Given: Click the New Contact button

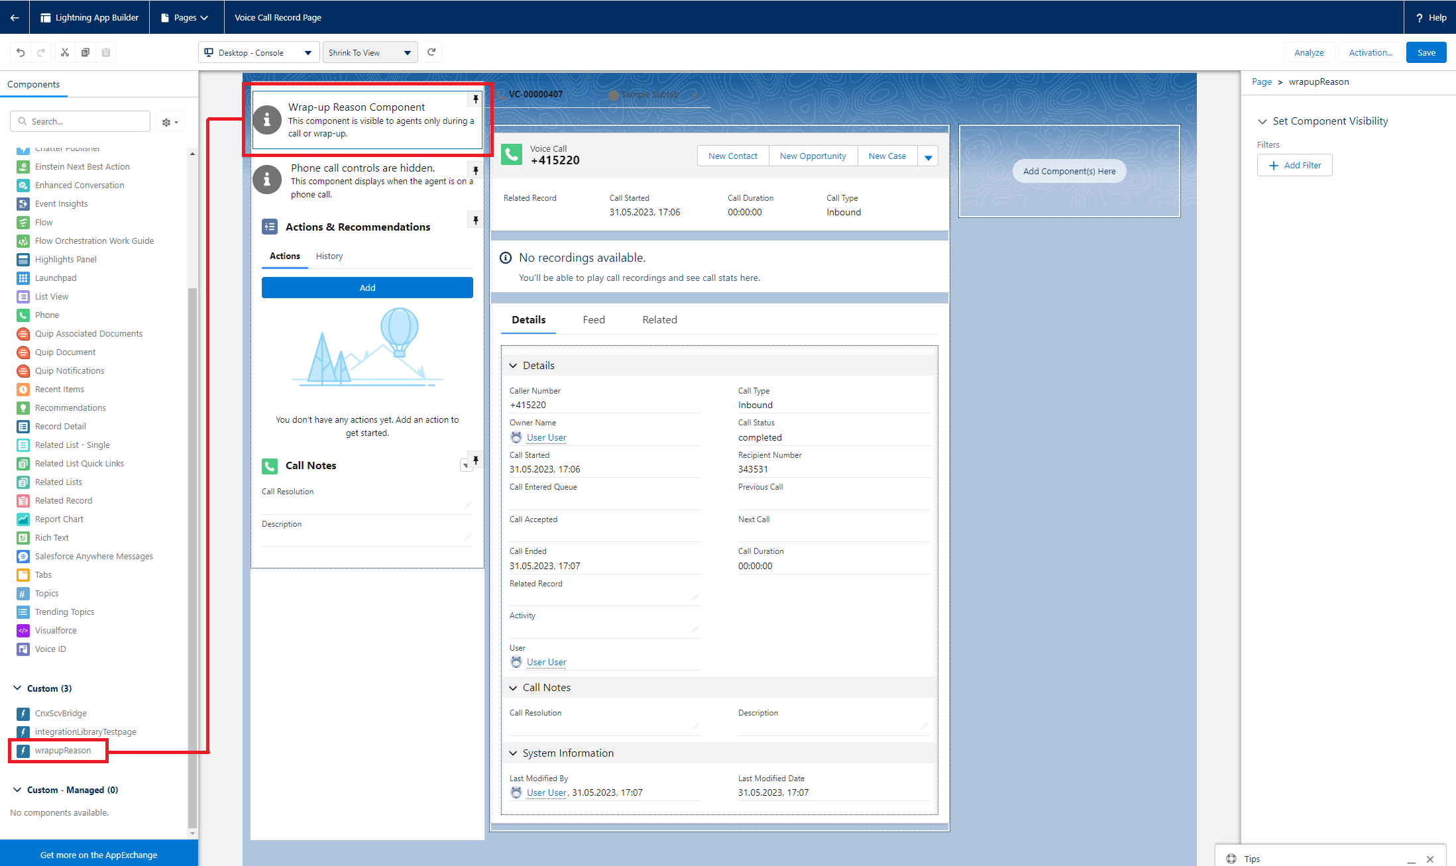Looking at the screenshot, I should 733,156.
